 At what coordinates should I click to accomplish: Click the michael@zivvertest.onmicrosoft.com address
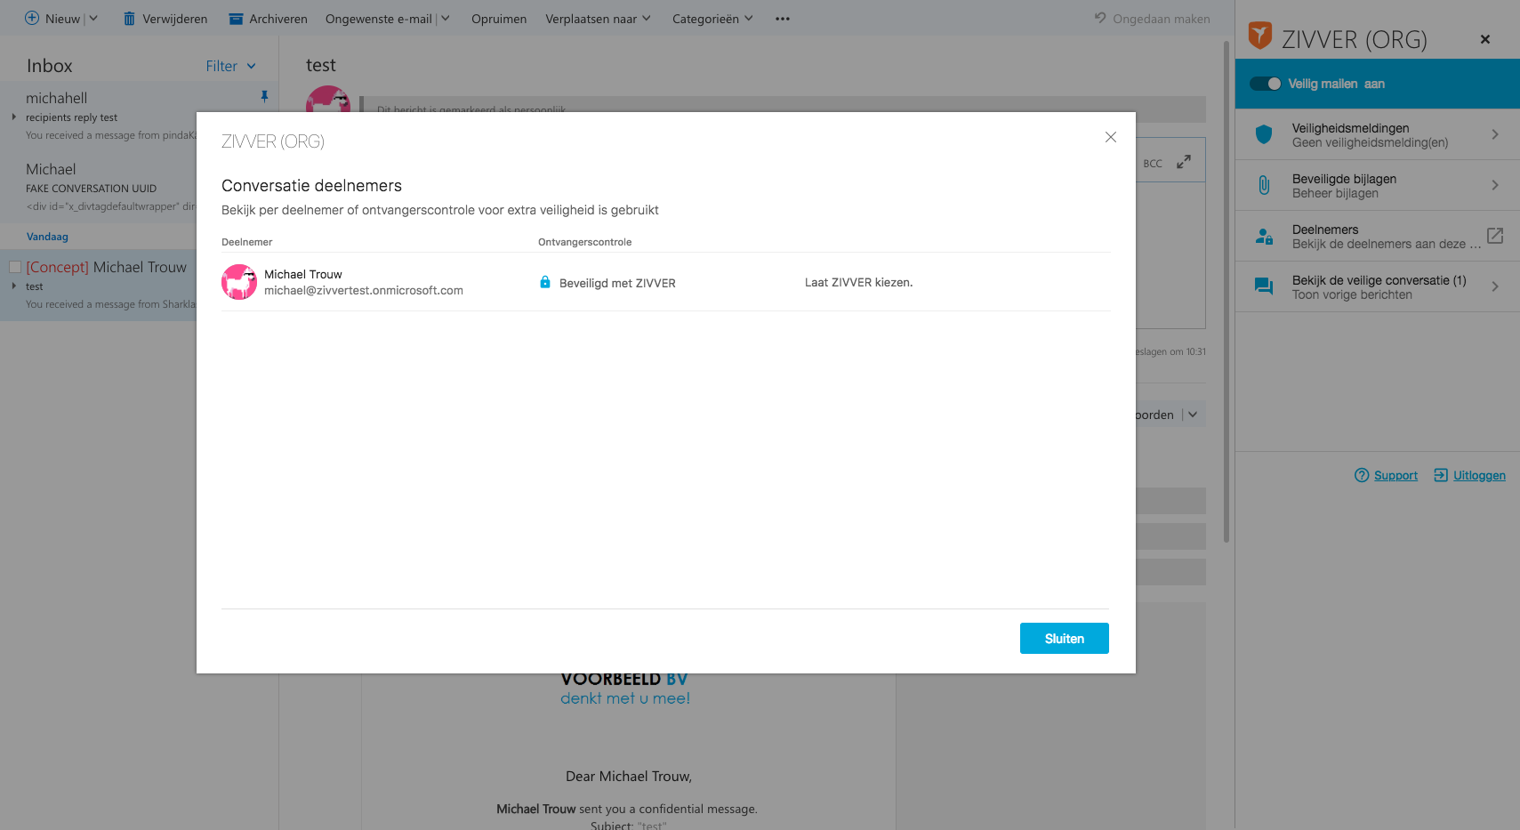click(x=364, y=290)
